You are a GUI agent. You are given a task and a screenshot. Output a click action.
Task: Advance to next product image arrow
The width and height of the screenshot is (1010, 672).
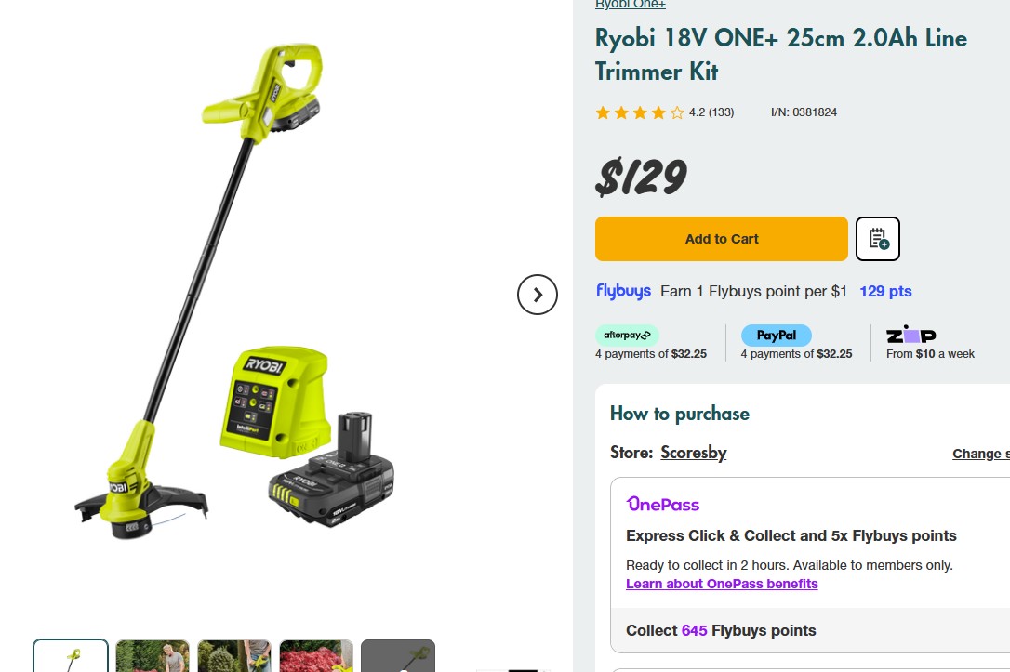pos(538,295)
